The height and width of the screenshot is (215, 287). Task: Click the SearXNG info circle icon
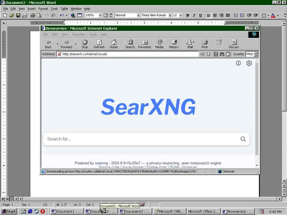[x=238, y=63]
